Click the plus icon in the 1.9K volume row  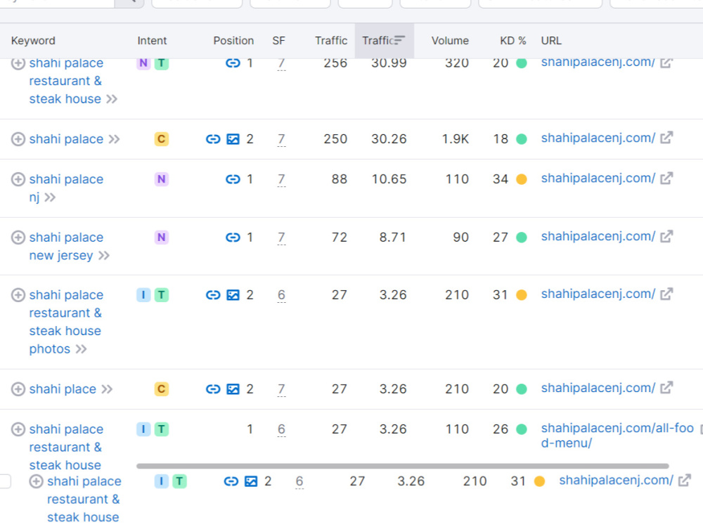18,139
